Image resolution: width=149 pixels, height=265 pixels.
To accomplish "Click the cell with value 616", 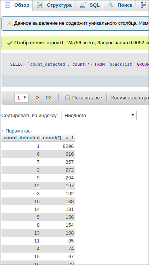I will click(x=57, y=154).
